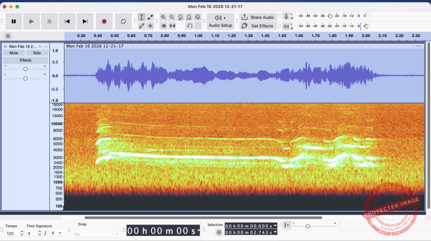Select the Draw pencil tool

pyautogui.click(x=142, y=26)
